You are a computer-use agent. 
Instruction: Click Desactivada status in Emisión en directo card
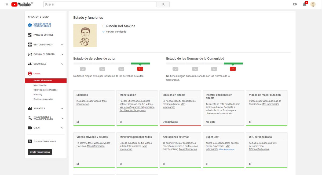tap(170, 122)
